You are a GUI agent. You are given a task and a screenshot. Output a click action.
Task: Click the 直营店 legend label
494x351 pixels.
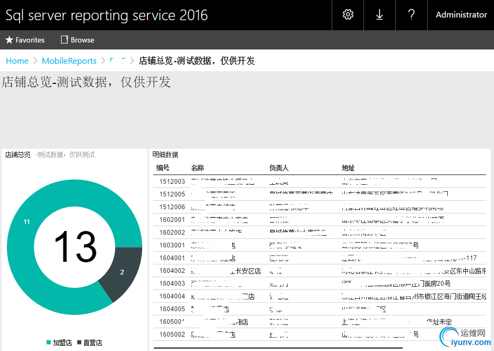93,343
